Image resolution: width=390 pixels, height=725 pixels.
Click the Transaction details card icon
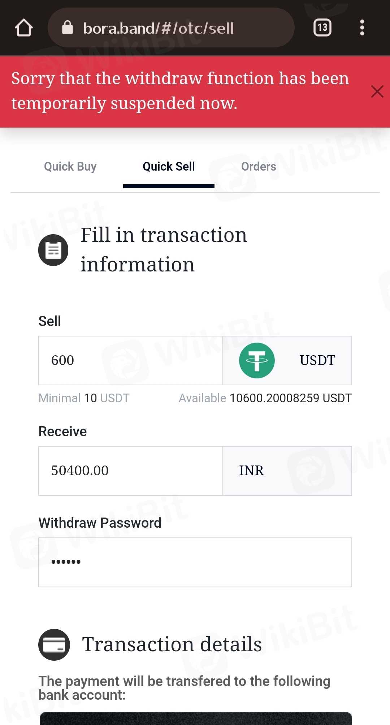(x=54, y=644)
